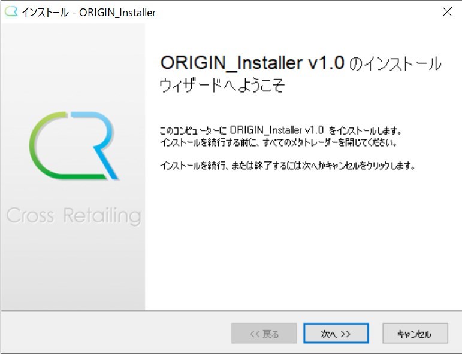Cancel installation with キャンセル button
Screen dimensions: 462x354
point(415,334)
